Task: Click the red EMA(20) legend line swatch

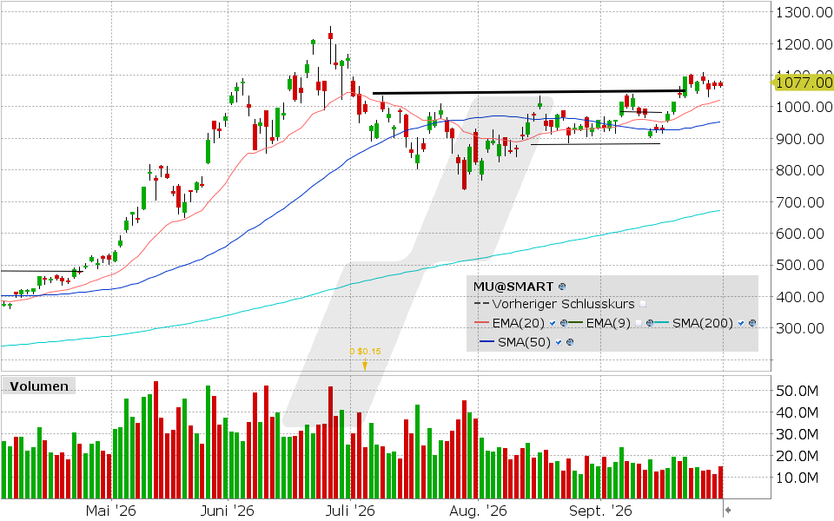Action: click(481, 322)
